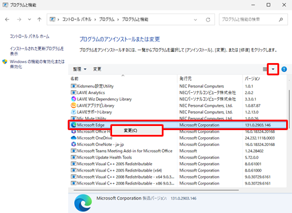This screenshot has height=213, width=292.
Task: Click Microsoft OneNote - ja-jp icon
Action: tap(74, 144)
